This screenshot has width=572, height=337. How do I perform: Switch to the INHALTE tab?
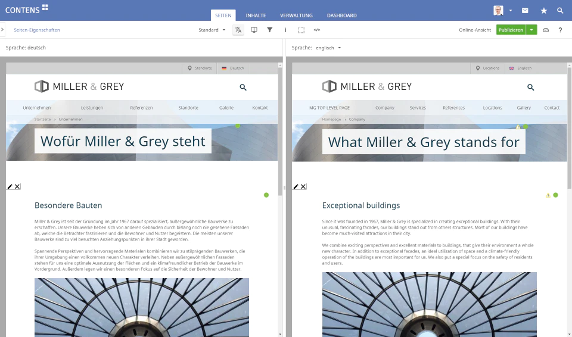256,15
